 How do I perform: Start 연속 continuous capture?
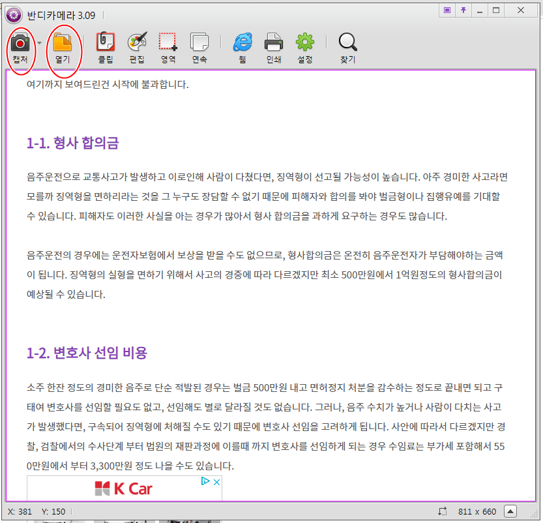click(199, 42)
